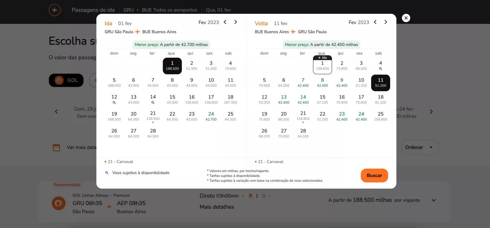
Task: Select Ida date 9 priced 44.800
Action: point(192,83)
